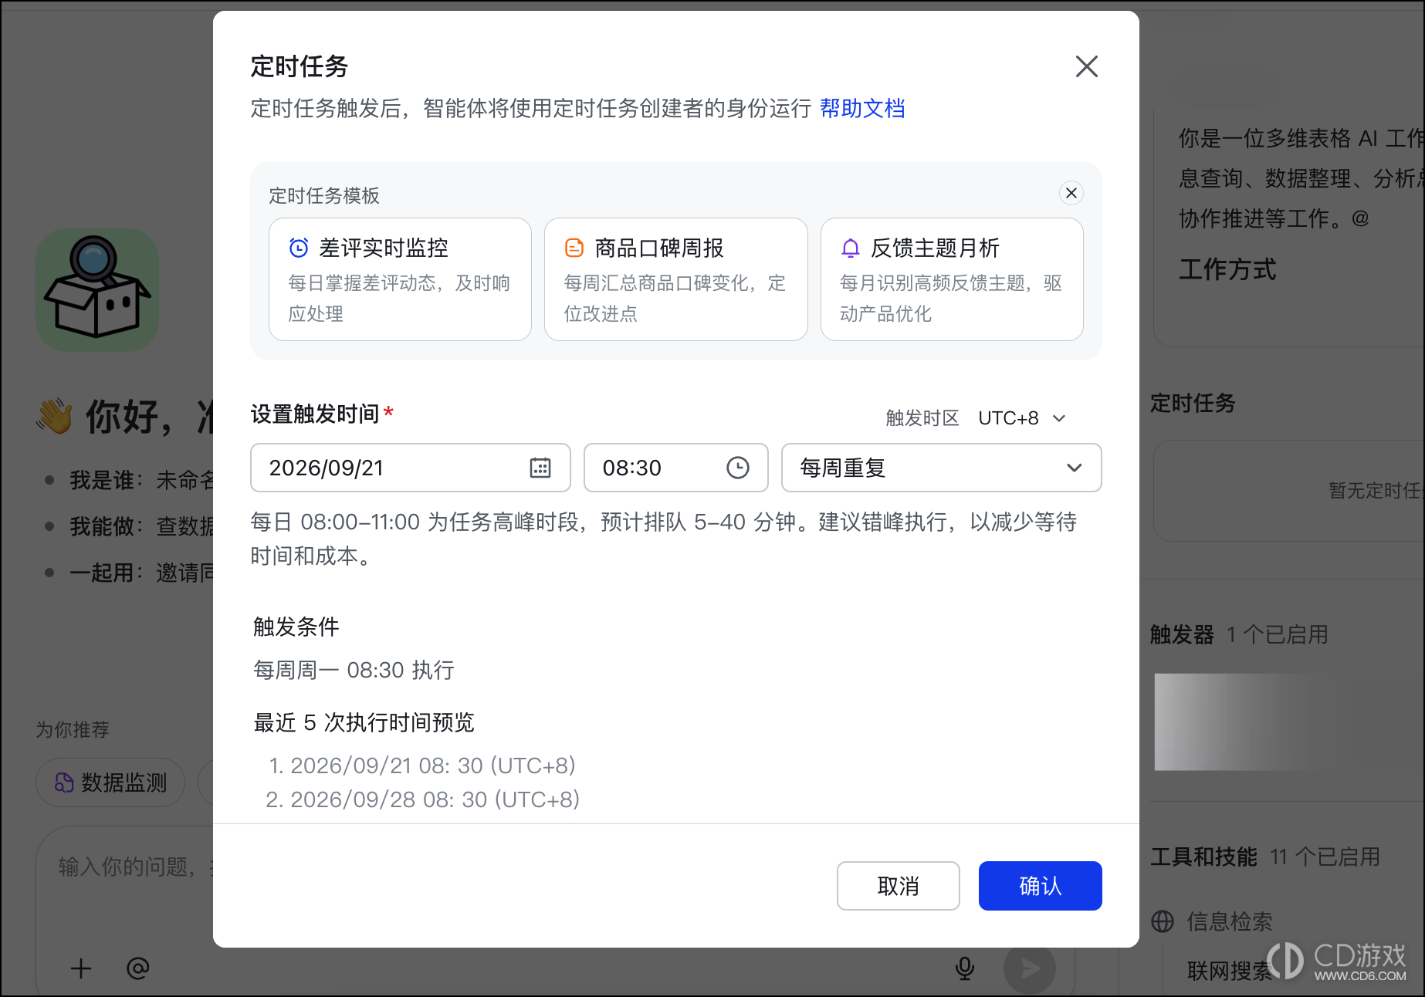Click the date field showing 2026/09/21

(410, 468)
